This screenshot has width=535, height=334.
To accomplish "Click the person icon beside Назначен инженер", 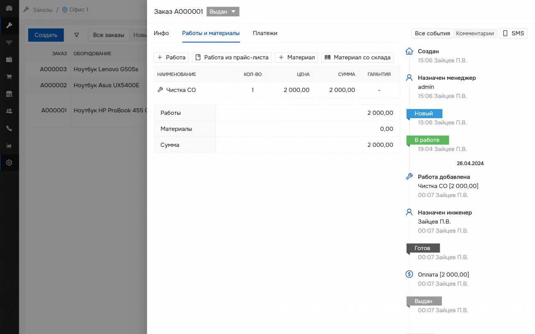I will click(x=410, y=212).
